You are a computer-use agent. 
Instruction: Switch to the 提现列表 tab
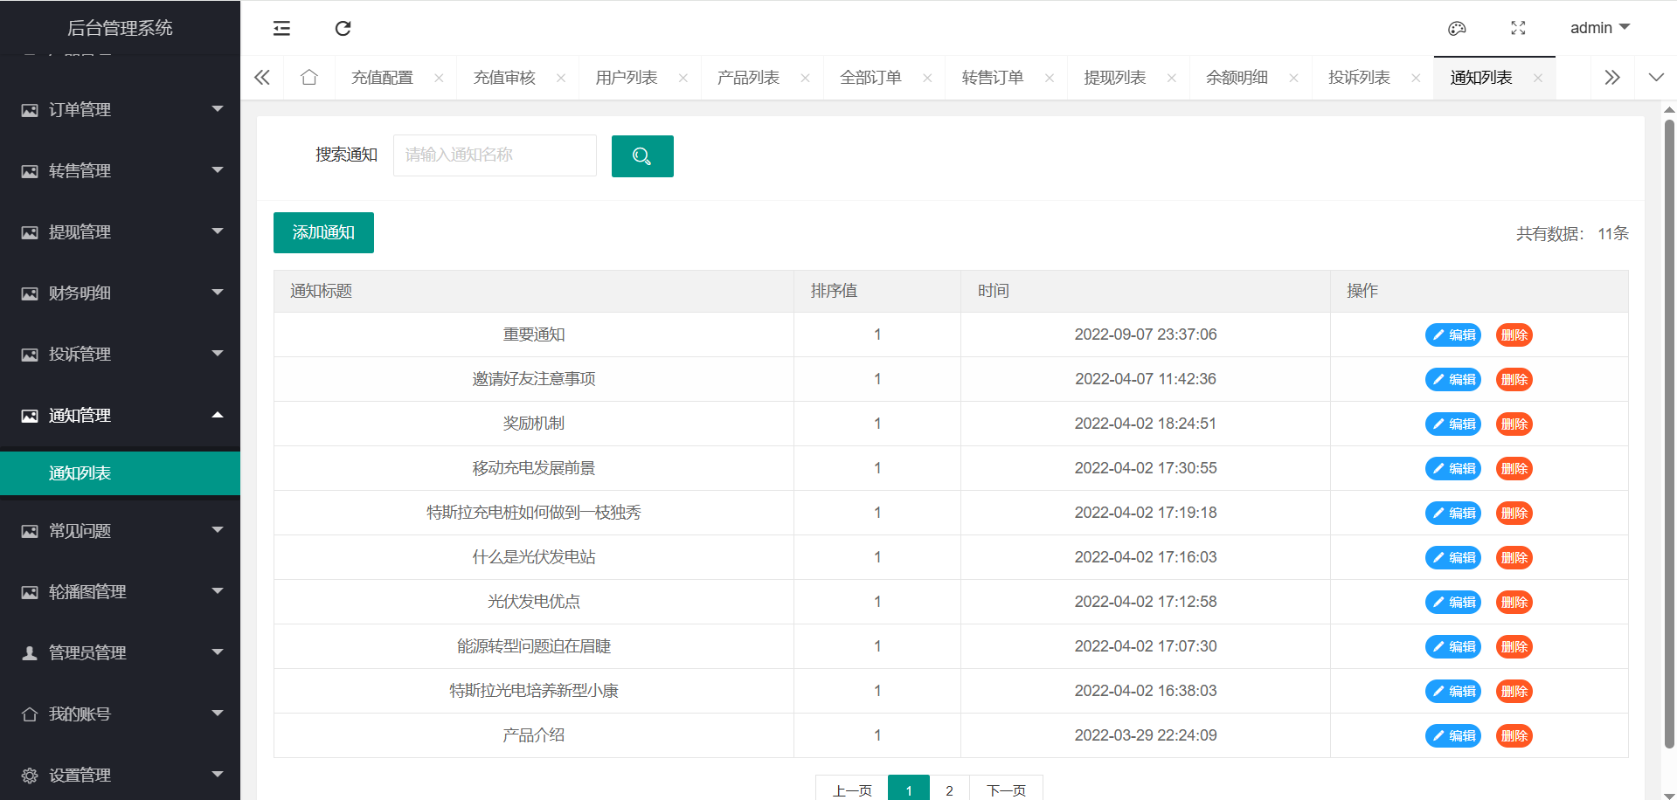tap(1114, 78)
